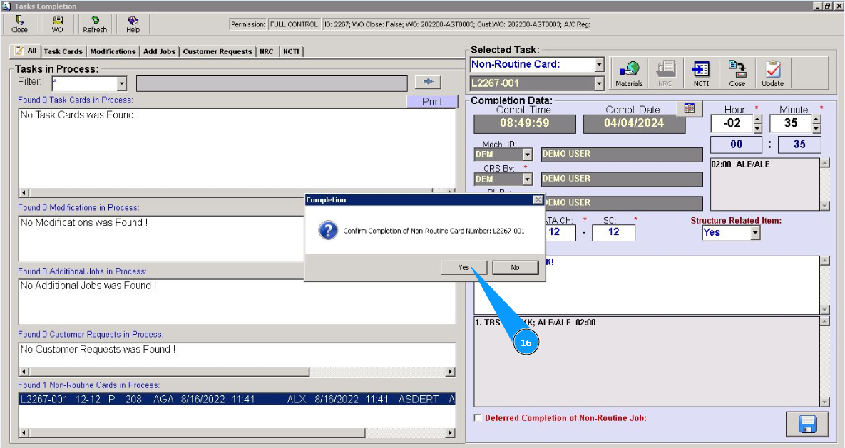Open the Filter dropdown
This screenshot has height=448, width=845.
coord(122,83)
